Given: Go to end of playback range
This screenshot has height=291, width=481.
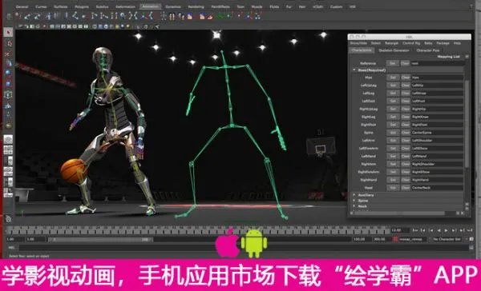Looking at the screenshot, I should (469, 230).
